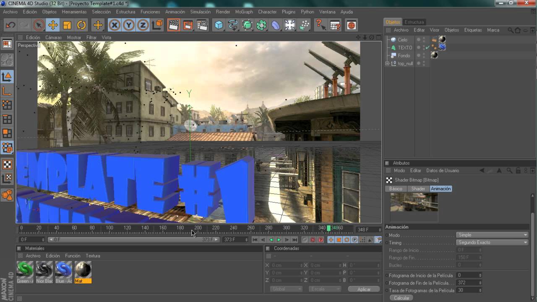The width and height of the screenshot is (537, 302).
Task: Open the Textura menu in Materiales
Action: tap(93, 256)
